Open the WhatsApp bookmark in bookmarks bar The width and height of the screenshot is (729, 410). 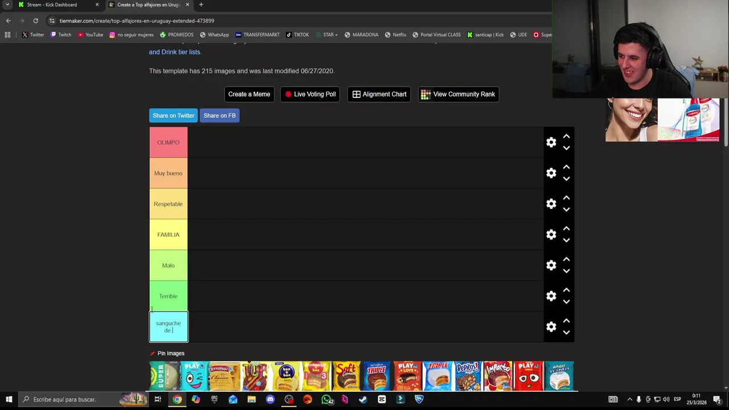[x=214, y=35]
